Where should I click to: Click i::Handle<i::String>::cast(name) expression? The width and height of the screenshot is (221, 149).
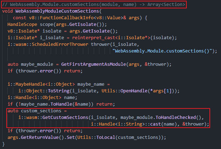pos(134,124)
